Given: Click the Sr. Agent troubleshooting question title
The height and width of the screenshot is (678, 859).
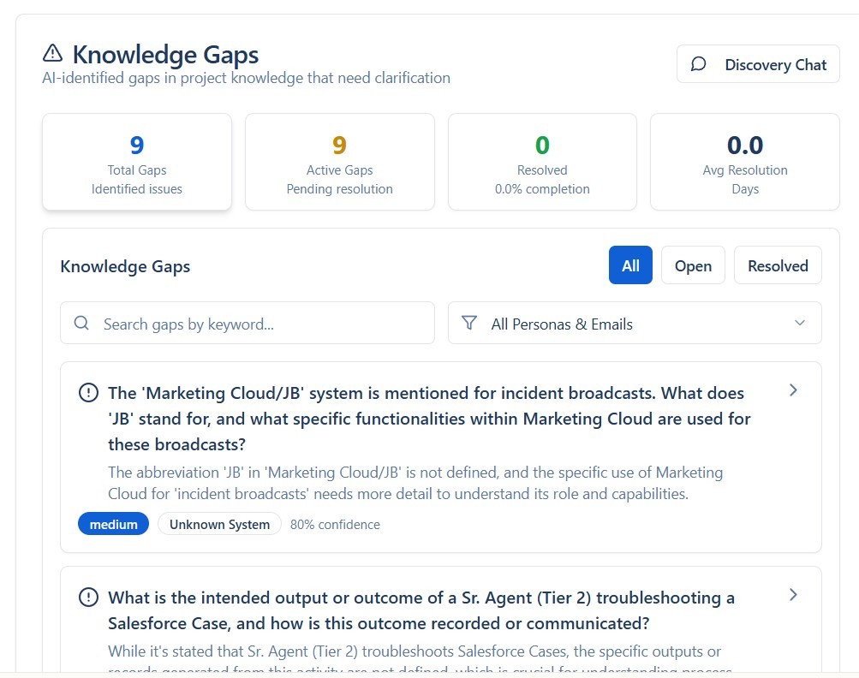Looking at the screenshot, I should tap(421, 610).
